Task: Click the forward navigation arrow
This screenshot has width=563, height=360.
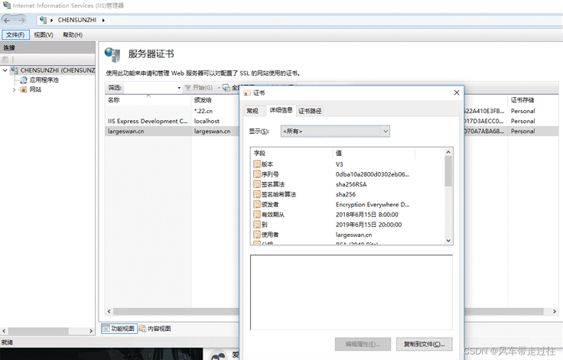Action: tap(22, 20)
